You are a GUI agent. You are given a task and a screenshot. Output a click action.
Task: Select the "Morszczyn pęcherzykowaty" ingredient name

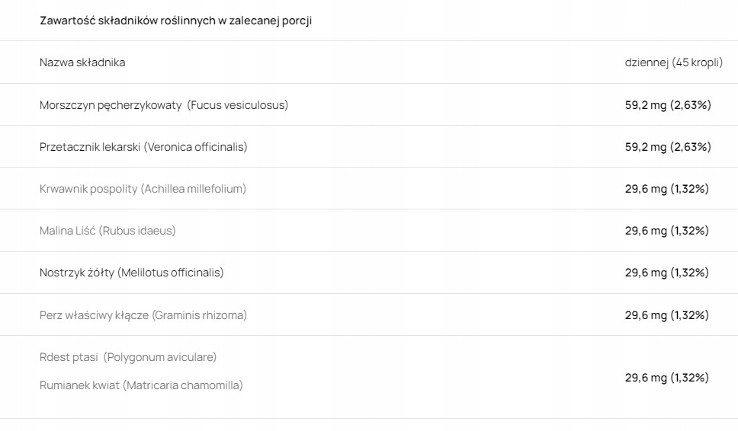pyautogui.click(x=111, y=105)
